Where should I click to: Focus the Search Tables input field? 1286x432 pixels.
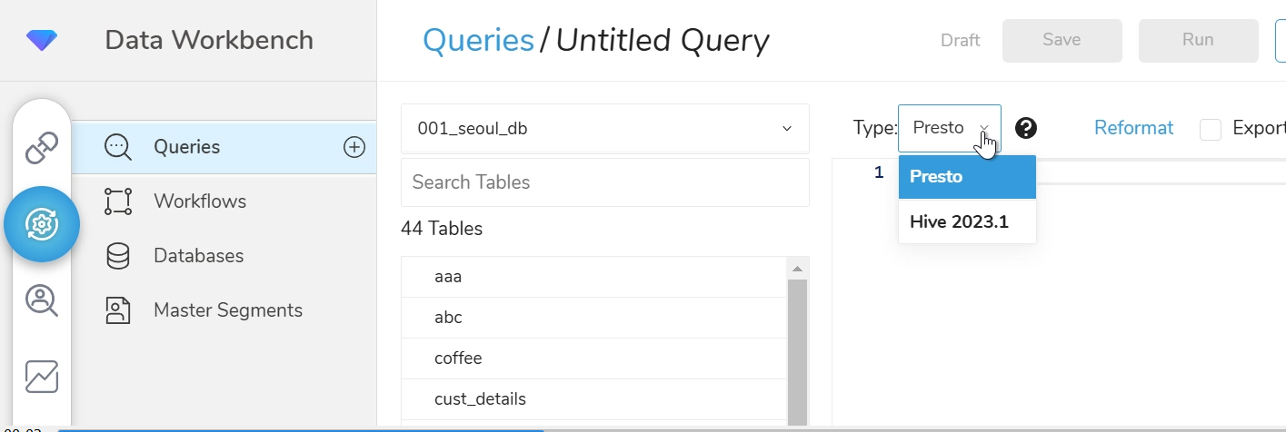click(x=604, y=182)
